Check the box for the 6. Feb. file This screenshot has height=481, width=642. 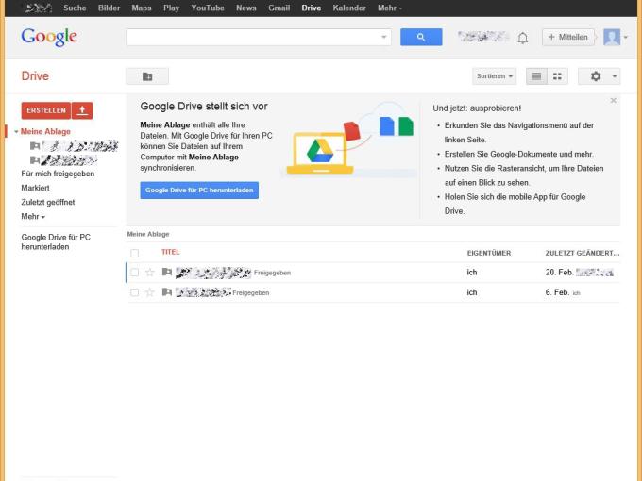[134, 292]
